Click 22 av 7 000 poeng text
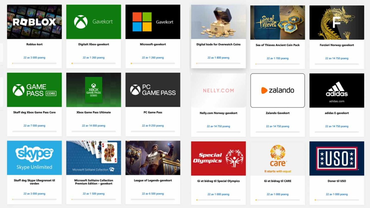This screenshot has width=370, height=208. pos(34,126)
